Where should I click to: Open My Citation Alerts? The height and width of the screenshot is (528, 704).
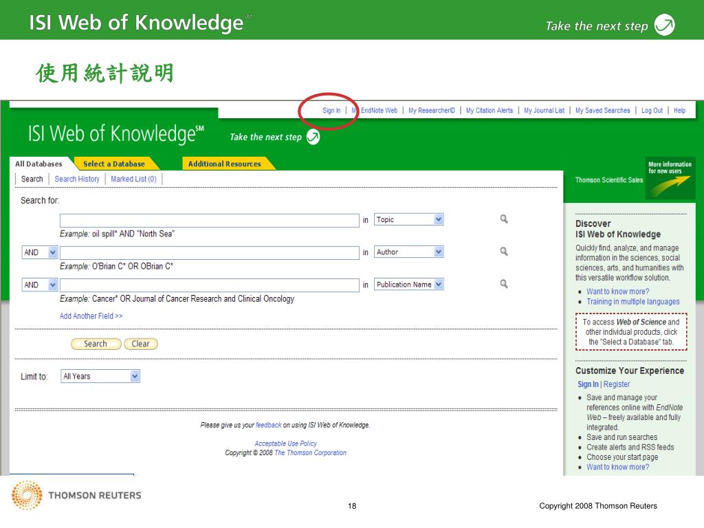pos(489,111)
